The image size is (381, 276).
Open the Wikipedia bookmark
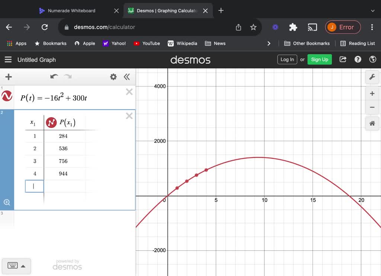click(x=182, y=44)
